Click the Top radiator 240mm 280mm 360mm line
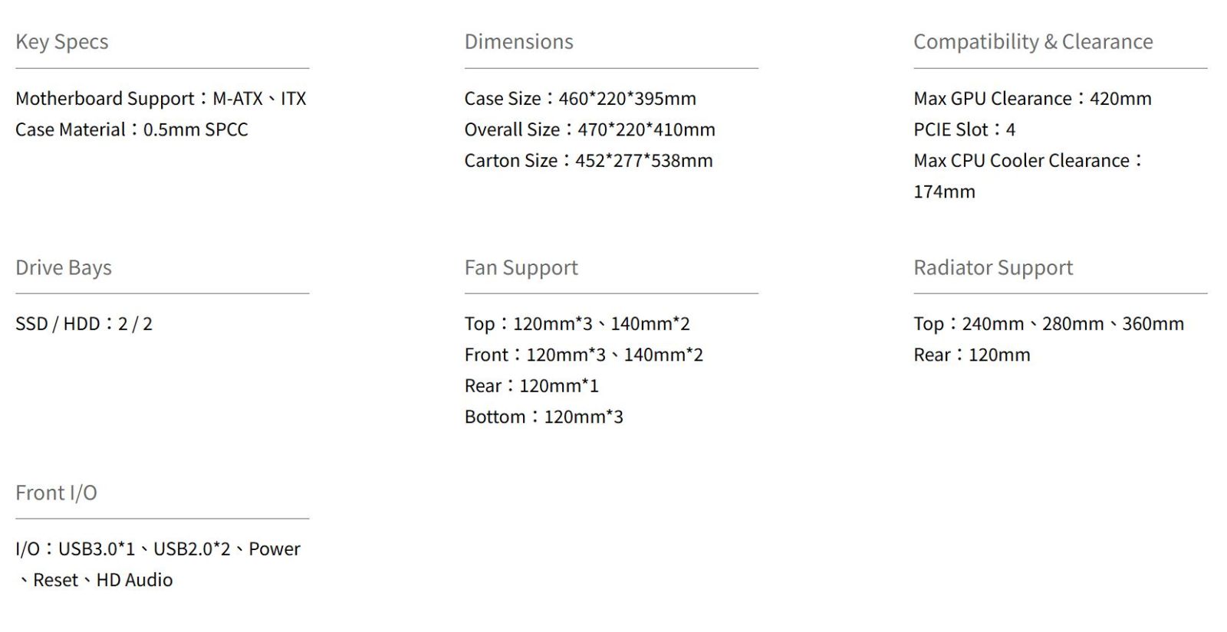1227x632 pixels. click(x=1048, y=324)
